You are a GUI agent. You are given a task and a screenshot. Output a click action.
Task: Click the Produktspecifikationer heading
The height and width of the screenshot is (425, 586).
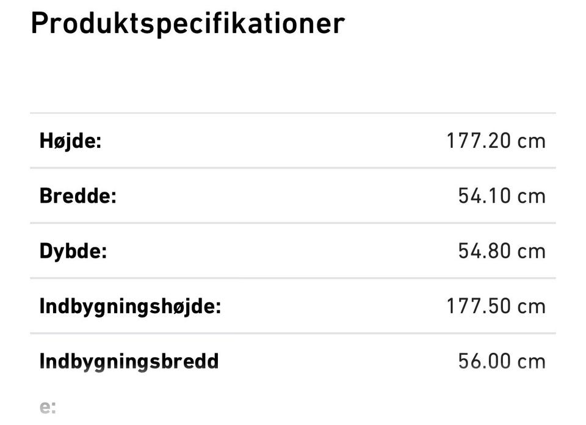187,24
